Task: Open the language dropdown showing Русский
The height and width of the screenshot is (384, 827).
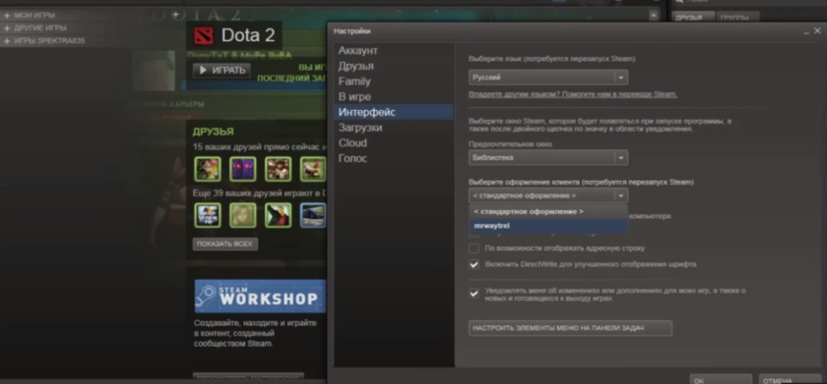Action: click(x=548, y=78)
